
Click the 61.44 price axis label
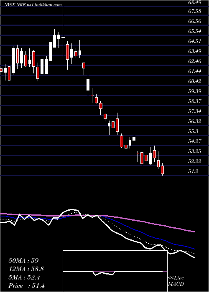(x=194, y=71)
